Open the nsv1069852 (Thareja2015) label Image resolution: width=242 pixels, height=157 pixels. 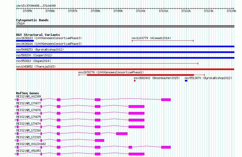[36, 67]
